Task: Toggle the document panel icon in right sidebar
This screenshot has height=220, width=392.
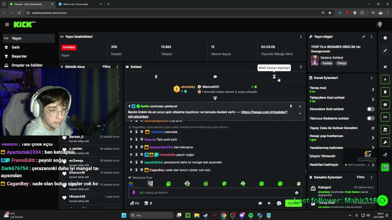Action: click(385, 92)
